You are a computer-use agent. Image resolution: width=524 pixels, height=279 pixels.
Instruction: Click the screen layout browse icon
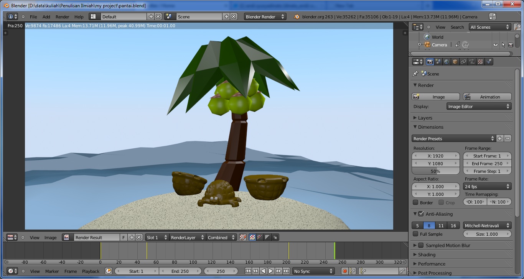click(95, 16)
